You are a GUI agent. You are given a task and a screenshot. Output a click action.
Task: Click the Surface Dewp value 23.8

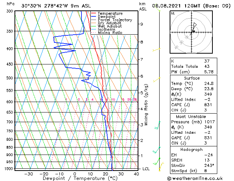[209, 89]
